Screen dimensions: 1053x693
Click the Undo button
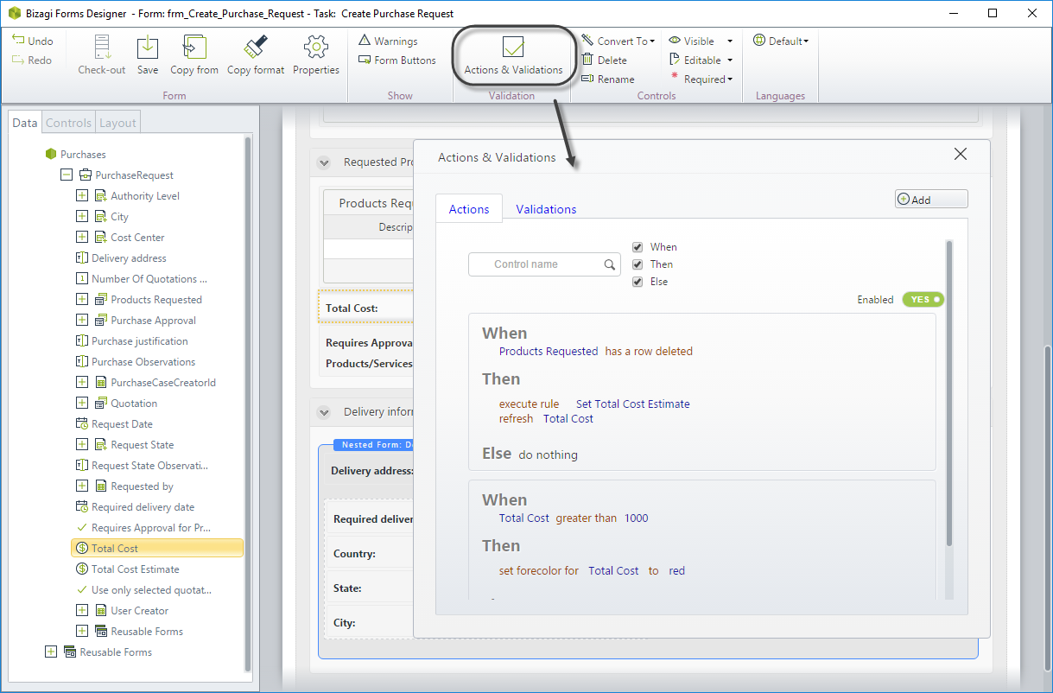33,41
